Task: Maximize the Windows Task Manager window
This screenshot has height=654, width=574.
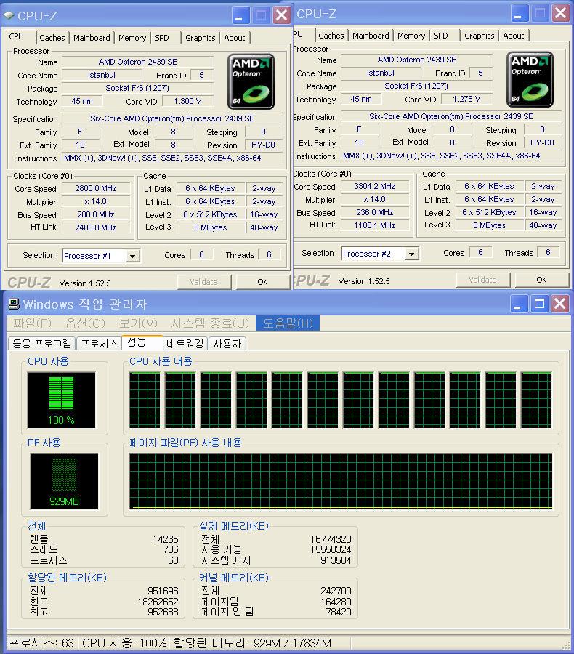Action: [539, 304]
